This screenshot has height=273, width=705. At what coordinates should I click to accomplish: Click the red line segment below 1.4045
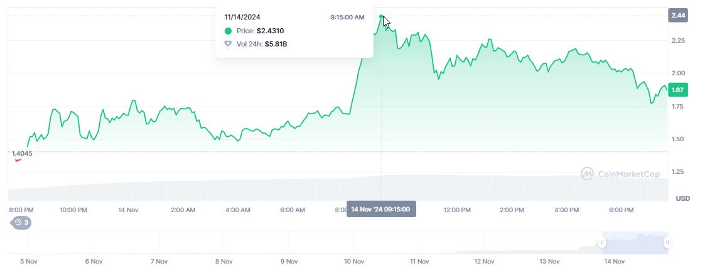(x=18, y=160)
